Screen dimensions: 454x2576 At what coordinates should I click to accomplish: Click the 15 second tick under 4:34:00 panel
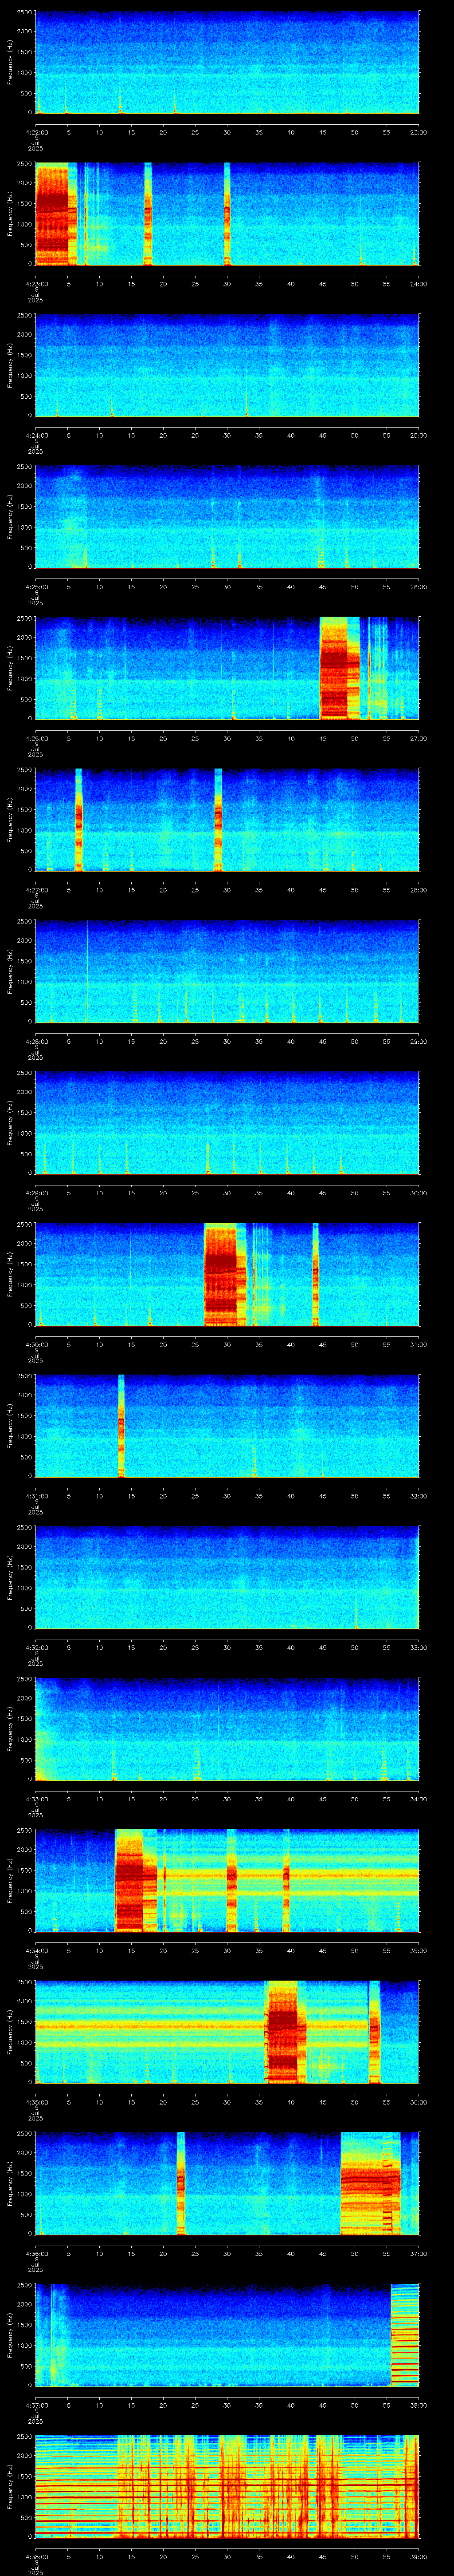(x=132, y=1950)
